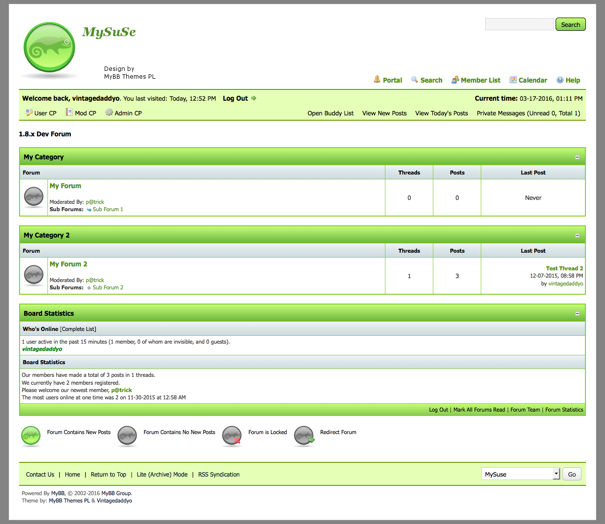View New Posts link
Screen dimensions: 605x524
point(384,113)
